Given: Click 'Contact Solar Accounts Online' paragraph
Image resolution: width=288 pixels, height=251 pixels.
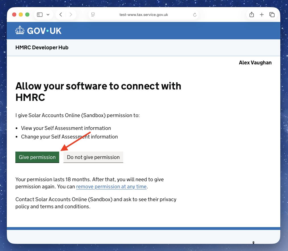Looking at the screenshot, I should 96,203.
